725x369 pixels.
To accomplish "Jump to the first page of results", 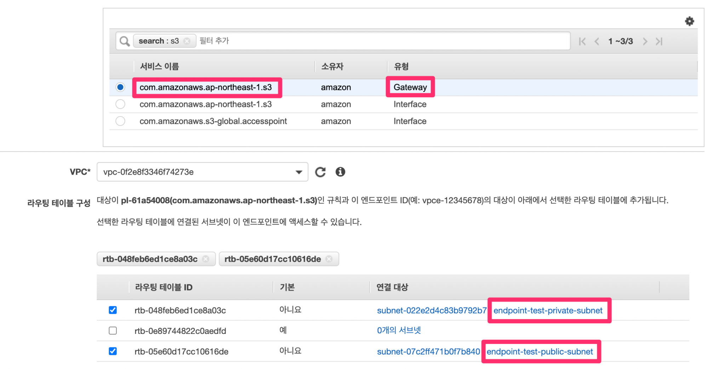I will pos(582,41).
